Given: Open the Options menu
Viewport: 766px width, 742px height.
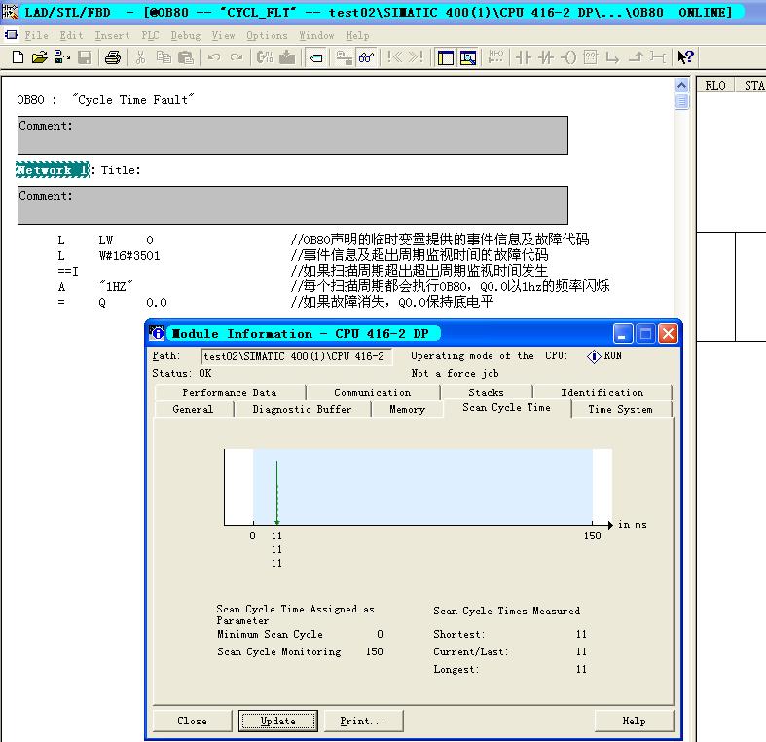Looking at the screenshot, I should pyautogui.click(x=267, y=36).
